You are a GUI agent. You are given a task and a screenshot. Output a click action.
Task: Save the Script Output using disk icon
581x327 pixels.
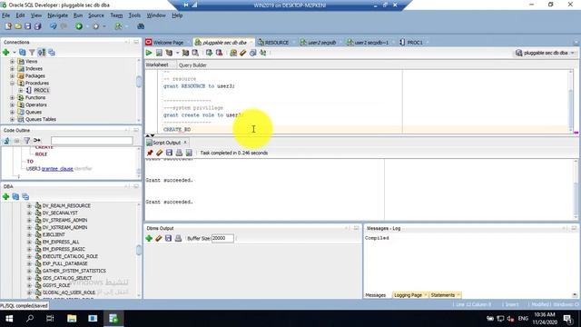tap(170, 153)
